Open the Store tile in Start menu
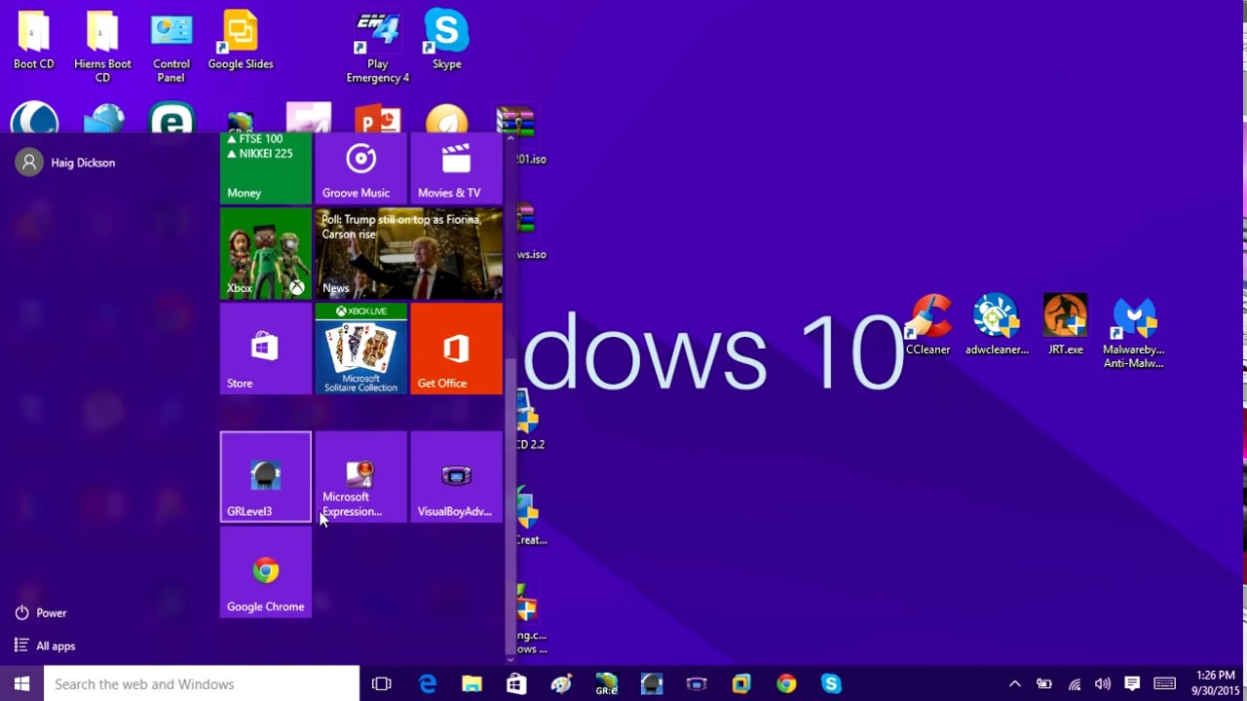 click(266, 349)
